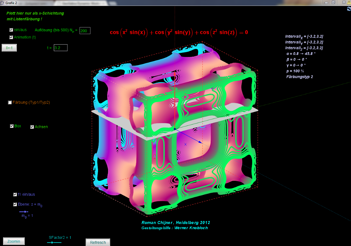Click the Auflösung Np input field
The height and width of the screenshot is (246, 351).
(85, 31)
